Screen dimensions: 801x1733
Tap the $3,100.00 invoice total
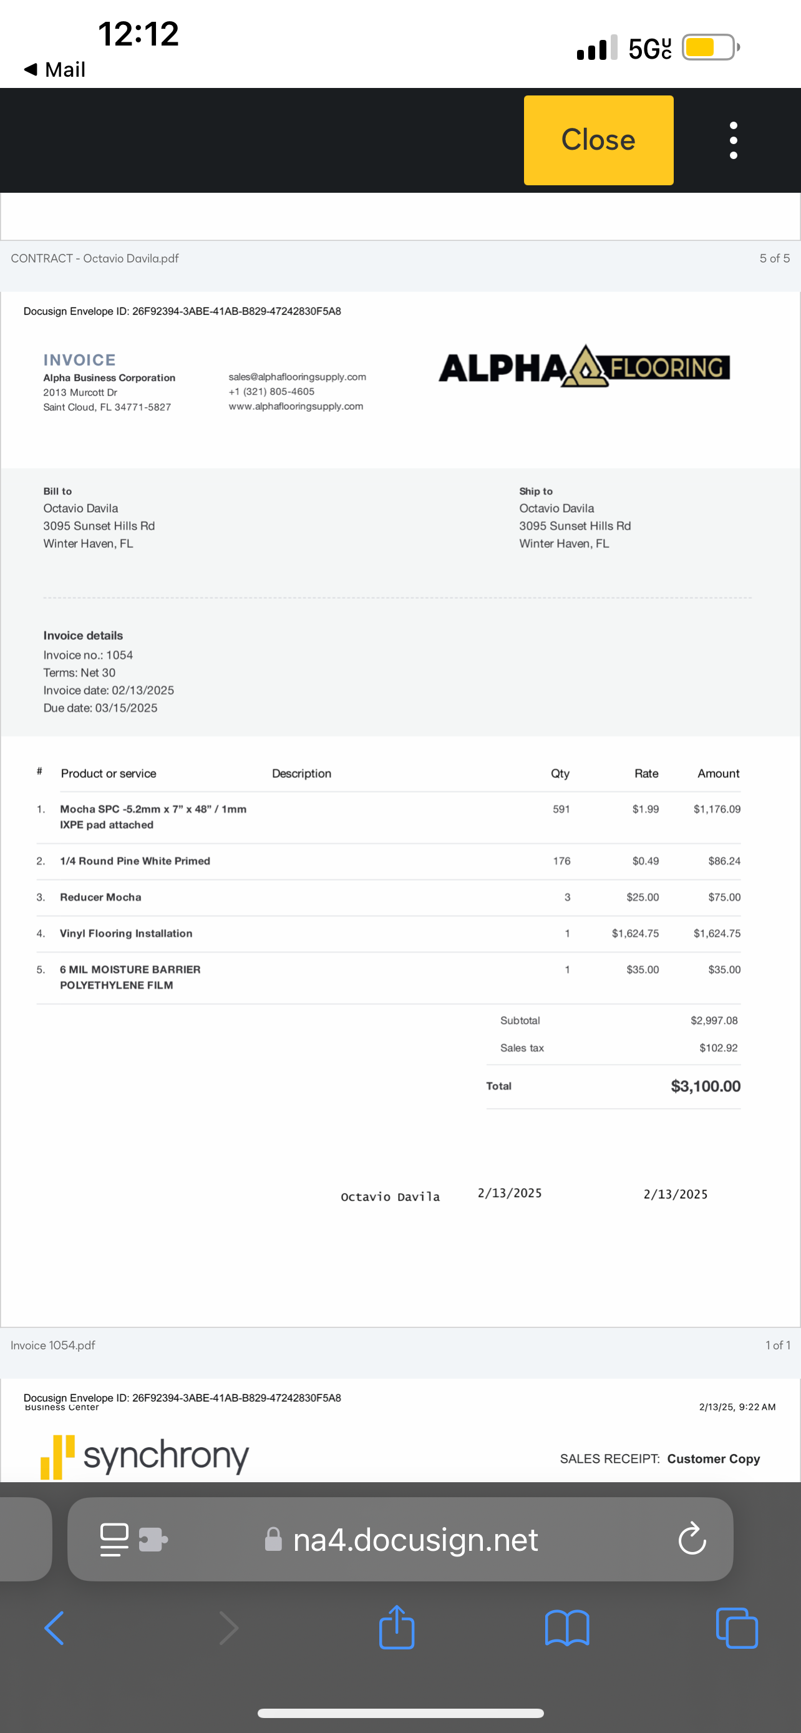coord(705,1086)
